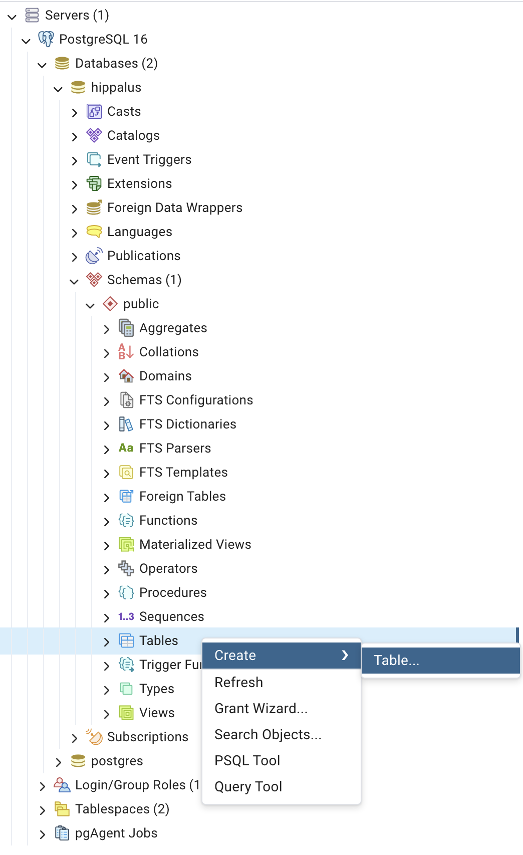Viewport: 523px width, 855px height.
Task: Click the Publications satellite icon
Action: [x=94, y=256]
